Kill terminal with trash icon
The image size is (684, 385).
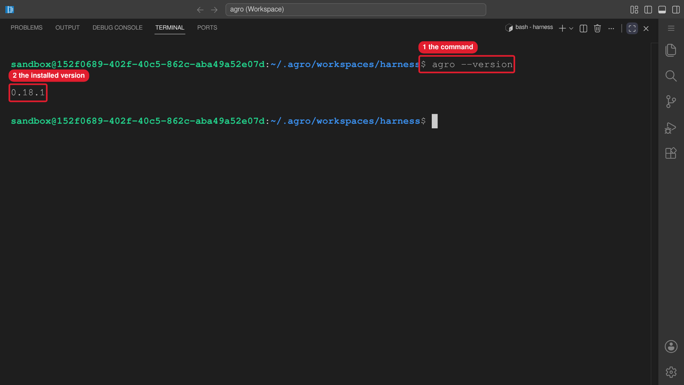click(597, 29)
